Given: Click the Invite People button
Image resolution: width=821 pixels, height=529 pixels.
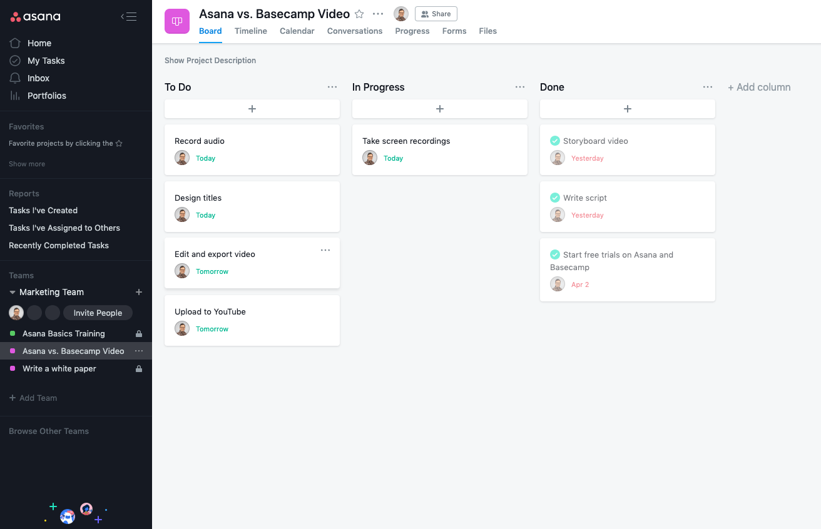Looking at the screenshot, I should (x=98, y=313).
